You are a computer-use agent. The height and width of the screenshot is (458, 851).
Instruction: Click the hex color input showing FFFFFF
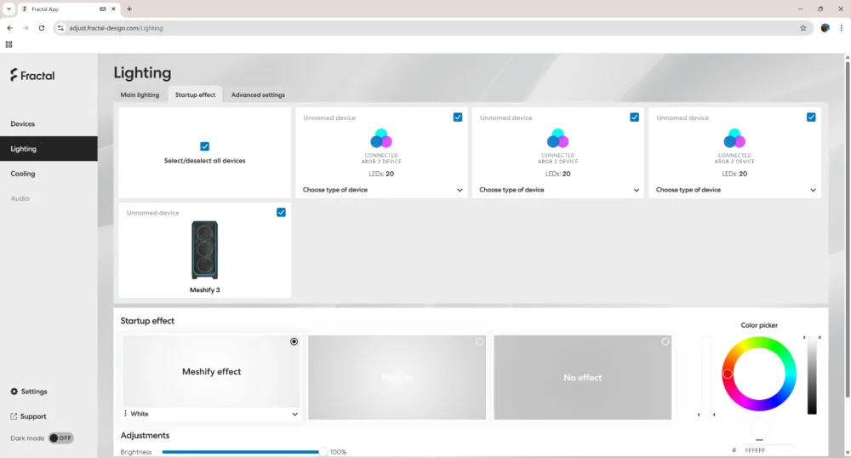point(768,450)
